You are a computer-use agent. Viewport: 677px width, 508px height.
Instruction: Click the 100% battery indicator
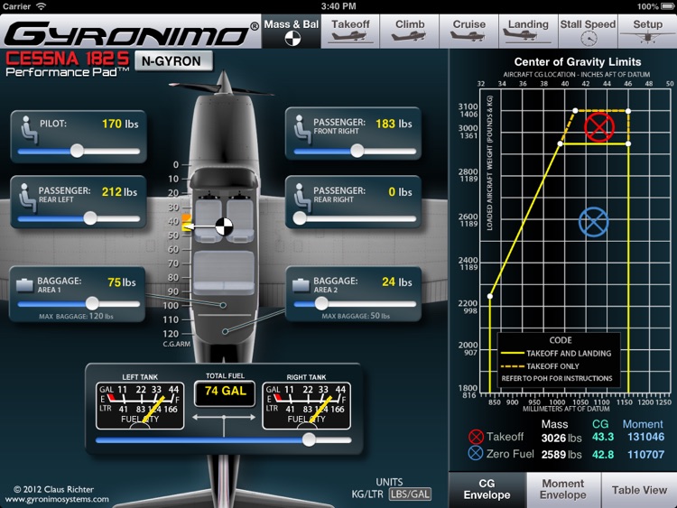click(656, 6)
